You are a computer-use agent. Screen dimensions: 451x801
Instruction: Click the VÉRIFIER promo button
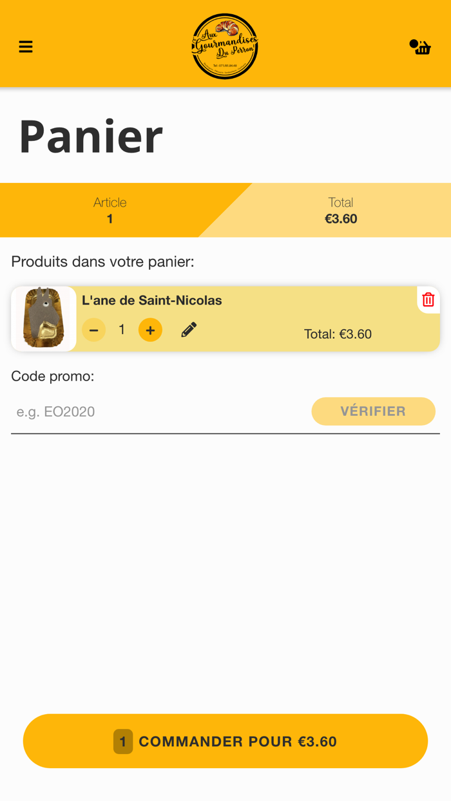pos(373,411)
